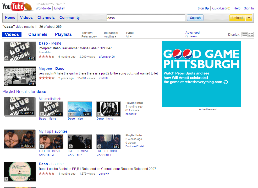Viewport: 258px width, 188px height.
Task: Add FREE THE MOVIE CHAPTER 2 to QuickList
Action: click(42, 146)
